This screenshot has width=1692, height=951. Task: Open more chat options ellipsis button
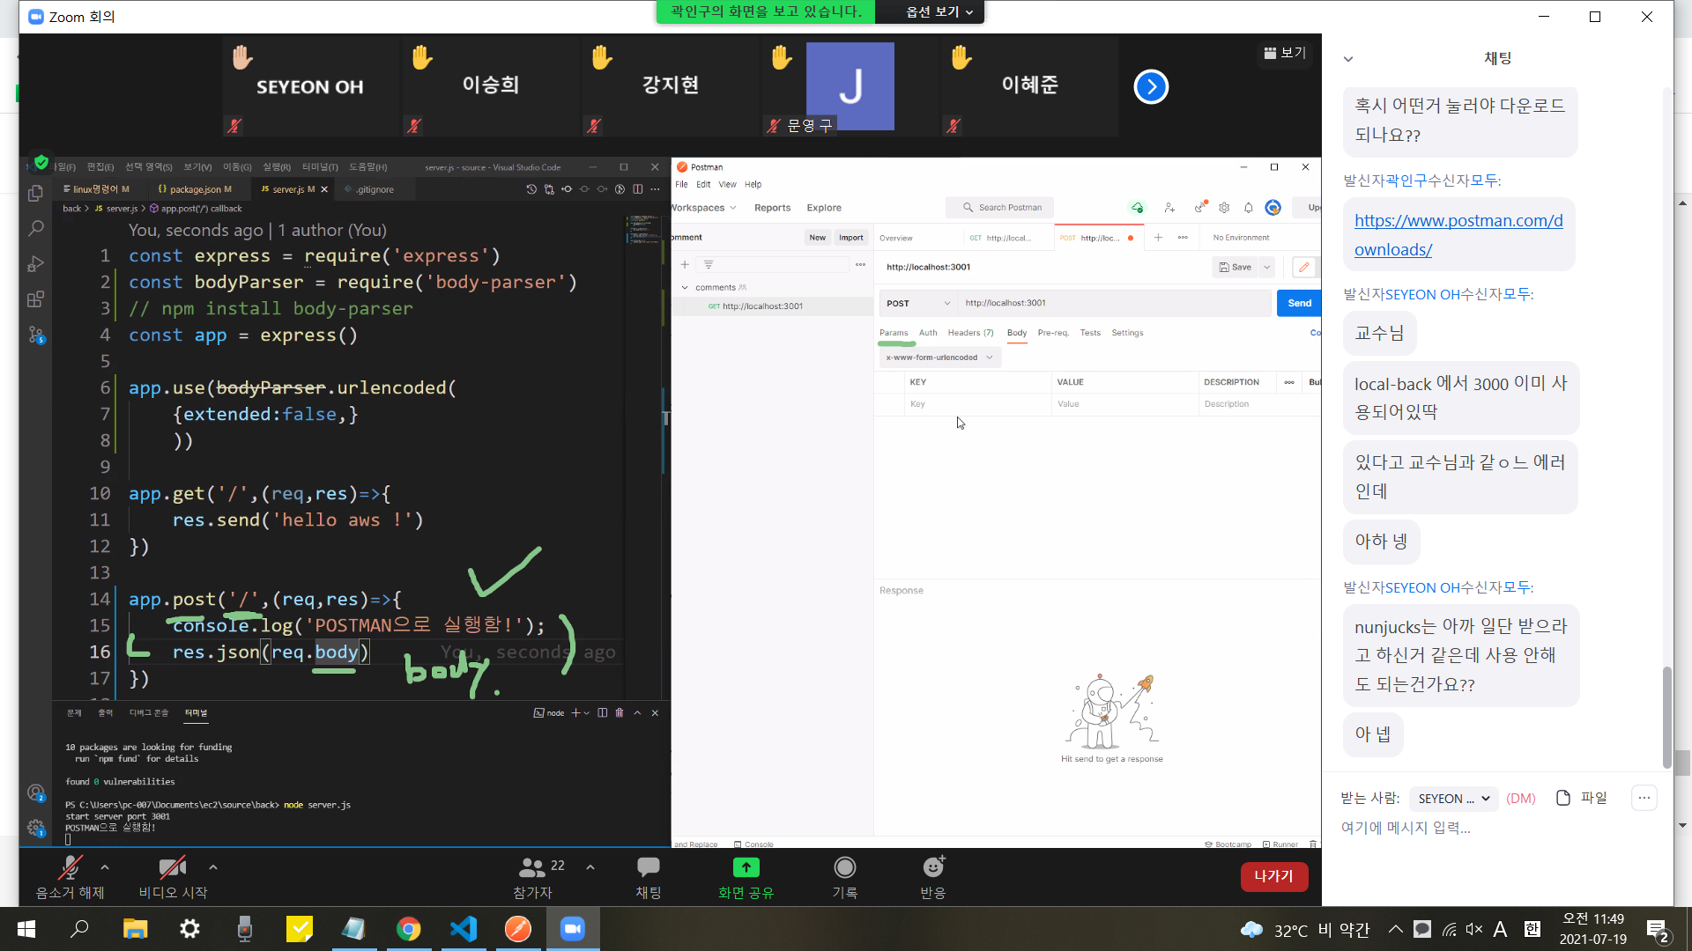click(1644, 798)
